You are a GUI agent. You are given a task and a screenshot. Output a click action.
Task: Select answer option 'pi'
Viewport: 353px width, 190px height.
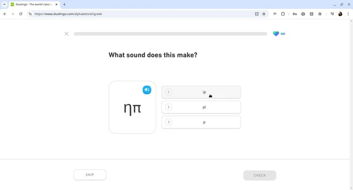tap(201, 107)
